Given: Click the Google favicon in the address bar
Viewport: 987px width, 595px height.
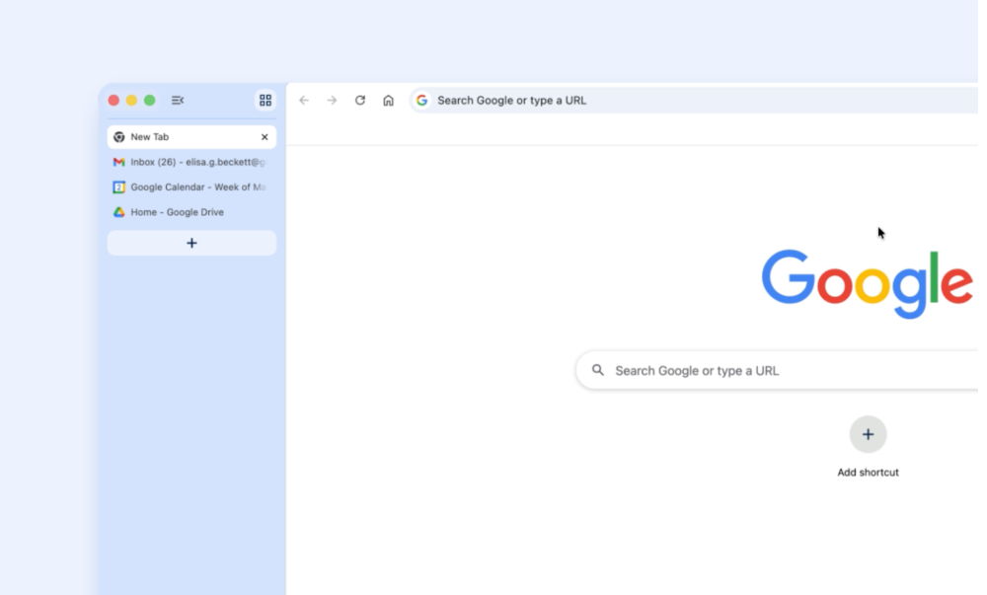Looking at the screenshot, I should [421, 100].
